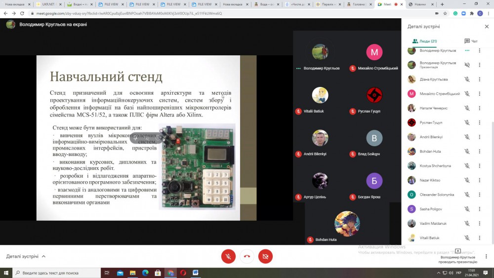Toggle presentation audio for Володимир Круглов Презентація
Image resolution: width=494 pixels, height=278 pixels.
pos(467,65)
